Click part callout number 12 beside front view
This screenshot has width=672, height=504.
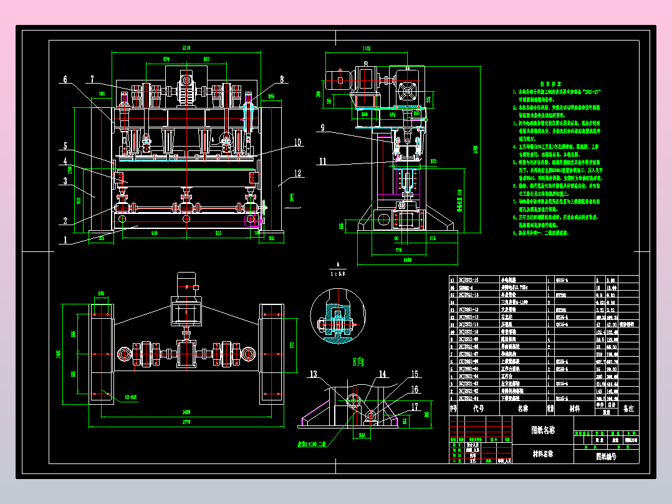click(x=298, y=173)
